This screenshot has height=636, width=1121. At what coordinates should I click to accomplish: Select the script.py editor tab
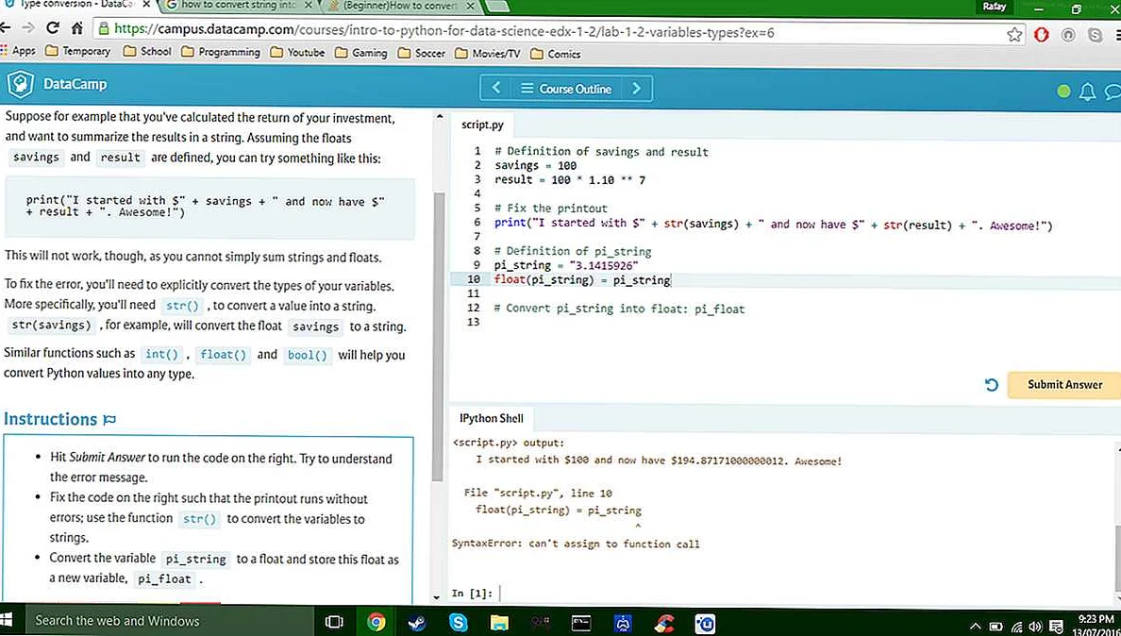482,125
